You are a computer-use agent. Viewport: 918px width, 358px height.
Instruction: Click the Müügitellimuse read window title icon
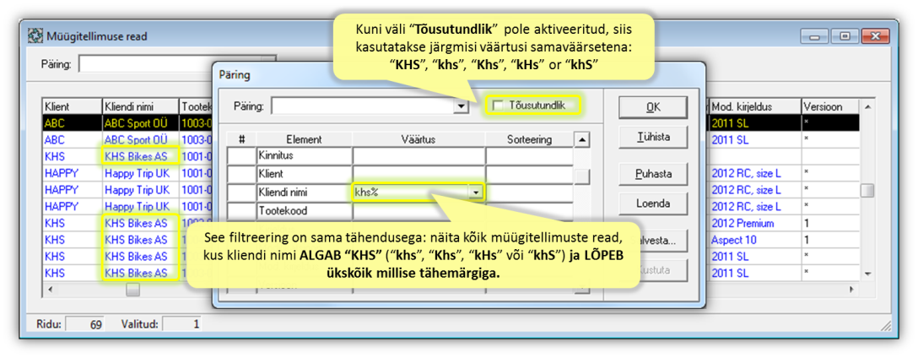point(35,35)
